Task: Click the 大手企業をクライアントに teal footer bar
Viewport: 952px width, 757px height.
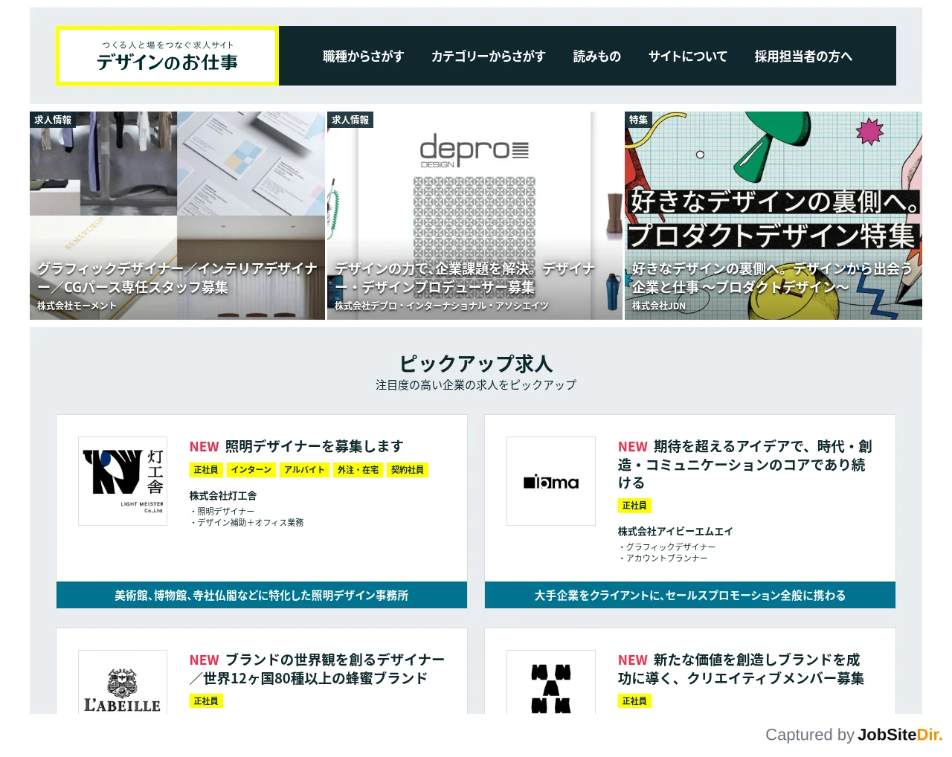Action: 690,595
